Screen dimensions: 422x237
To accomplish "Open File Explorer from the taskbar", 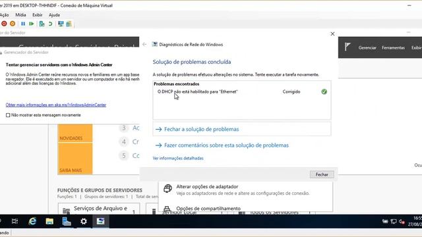I will tap(49, 221).
